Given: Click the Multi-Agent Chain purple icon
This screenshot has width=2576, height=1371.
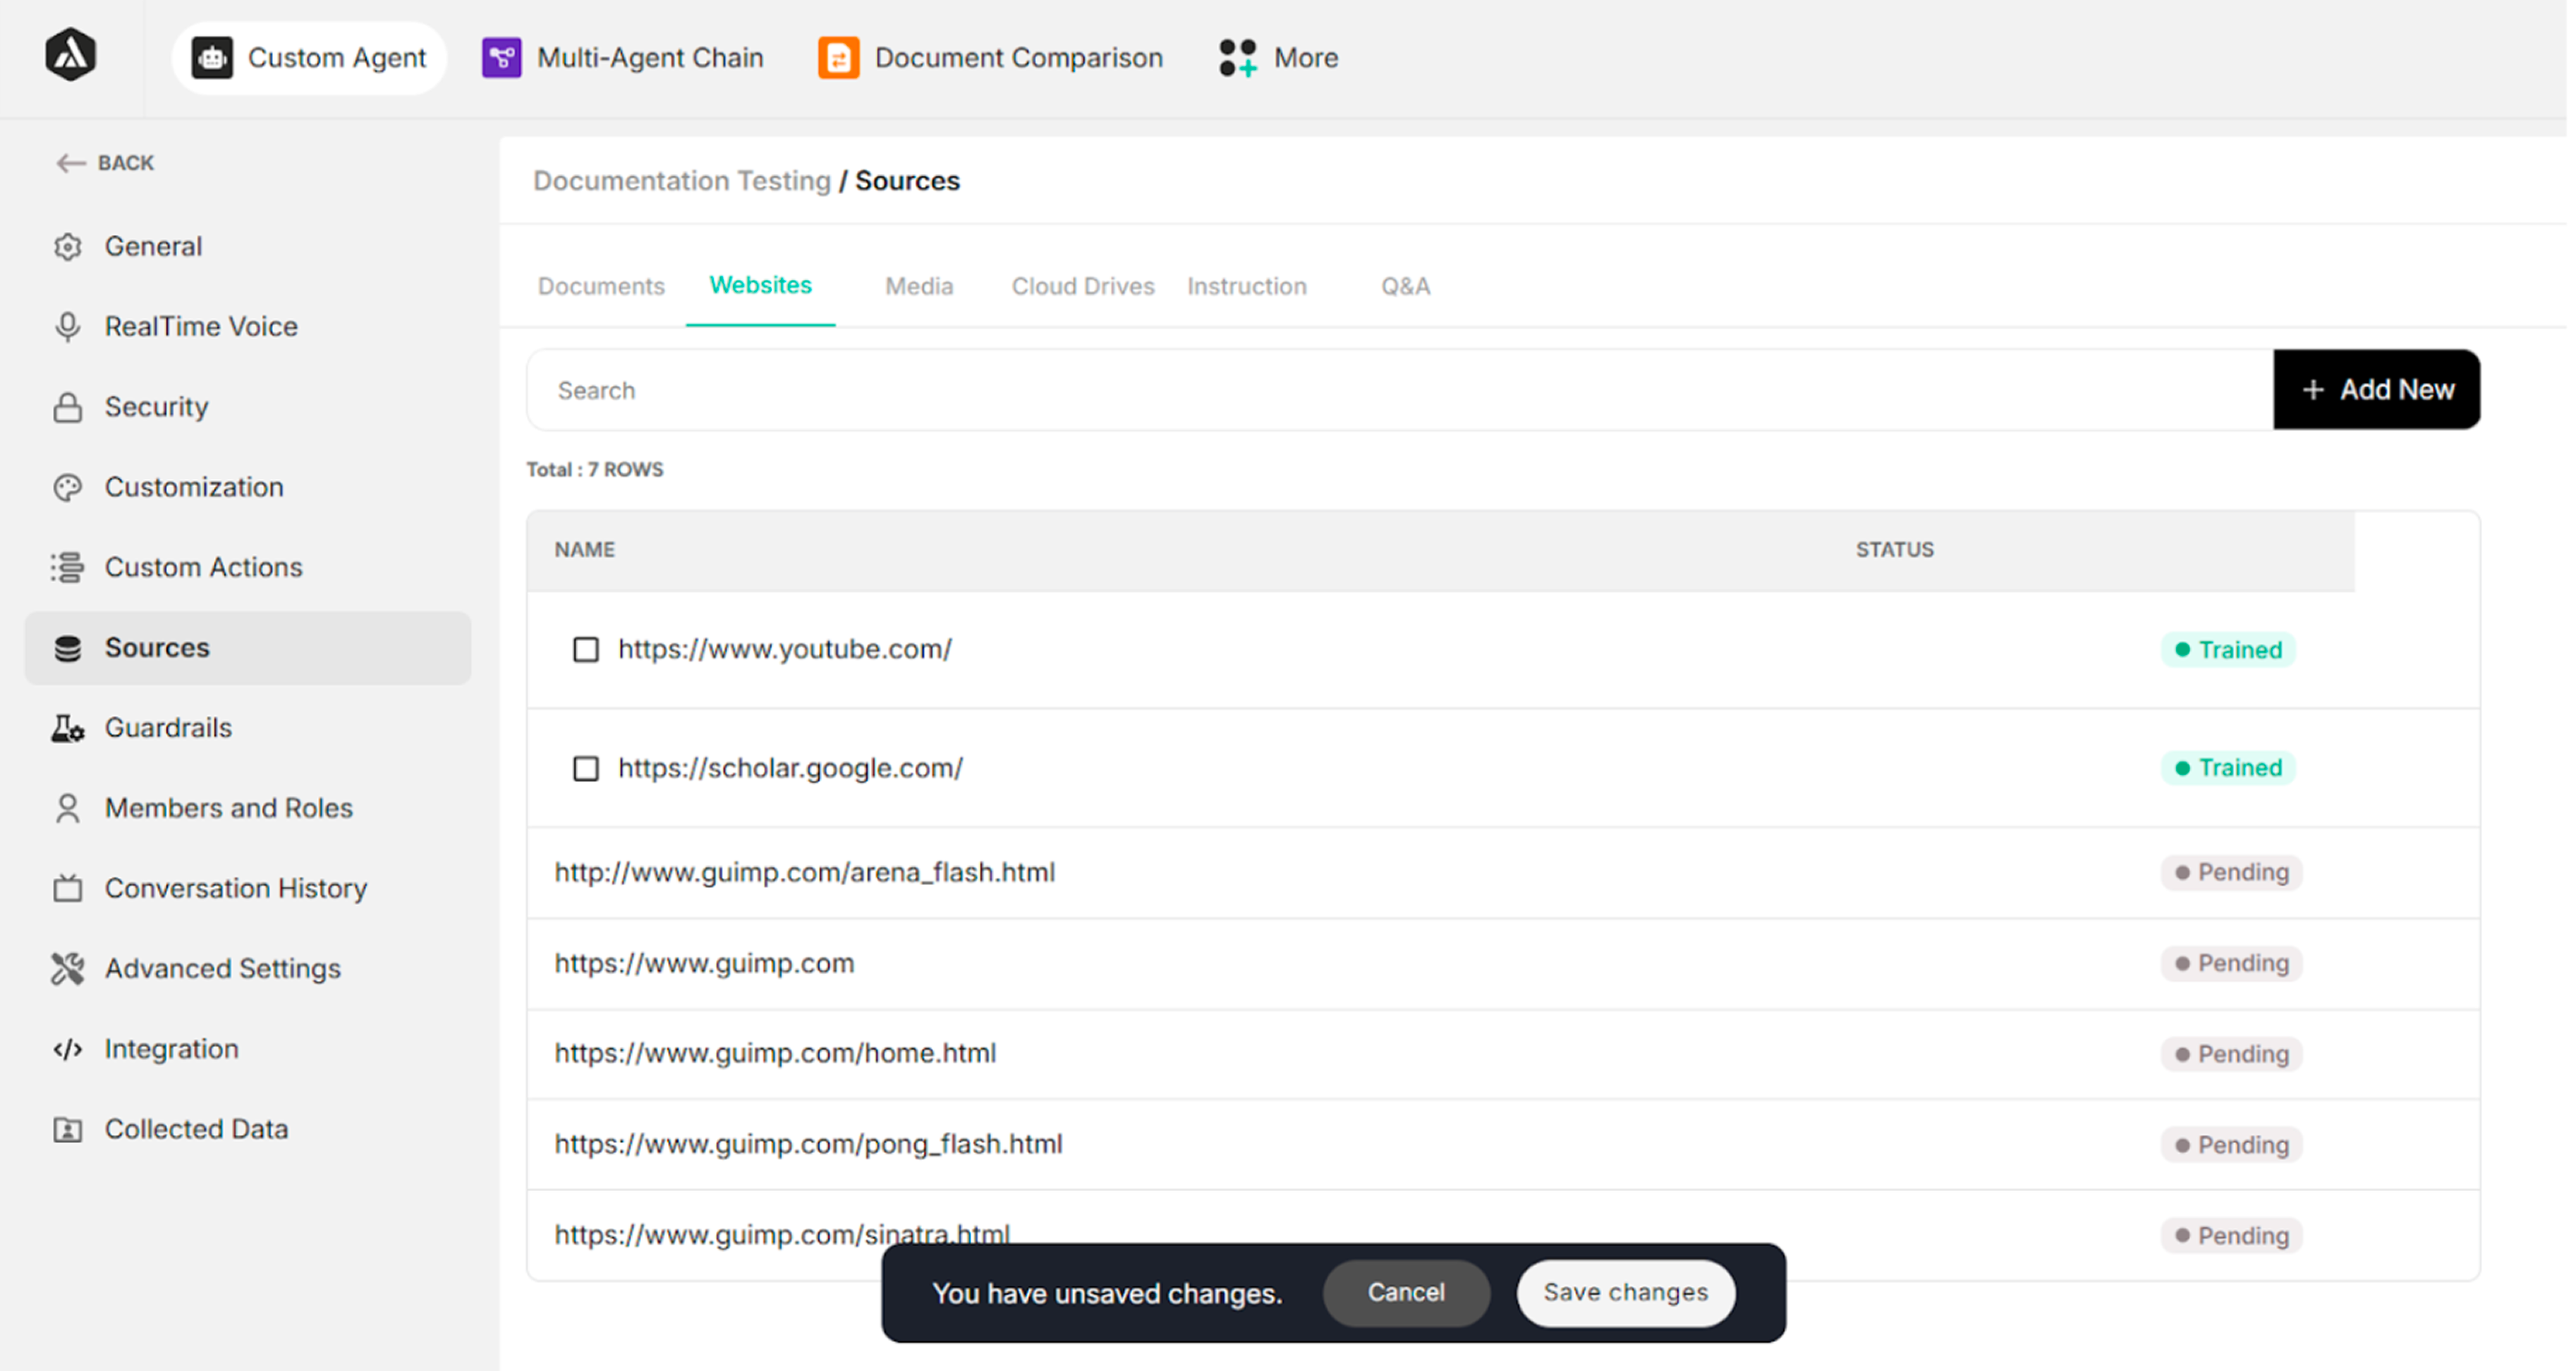Looking at the screenshot, I should click(502, 58).
